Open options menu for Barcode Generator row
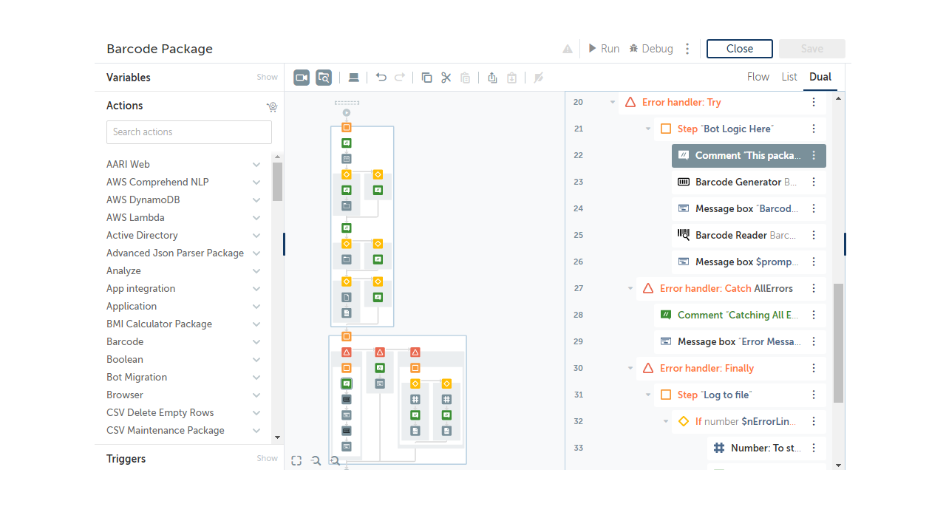The image size is (946, 532). tap(814, 182)
